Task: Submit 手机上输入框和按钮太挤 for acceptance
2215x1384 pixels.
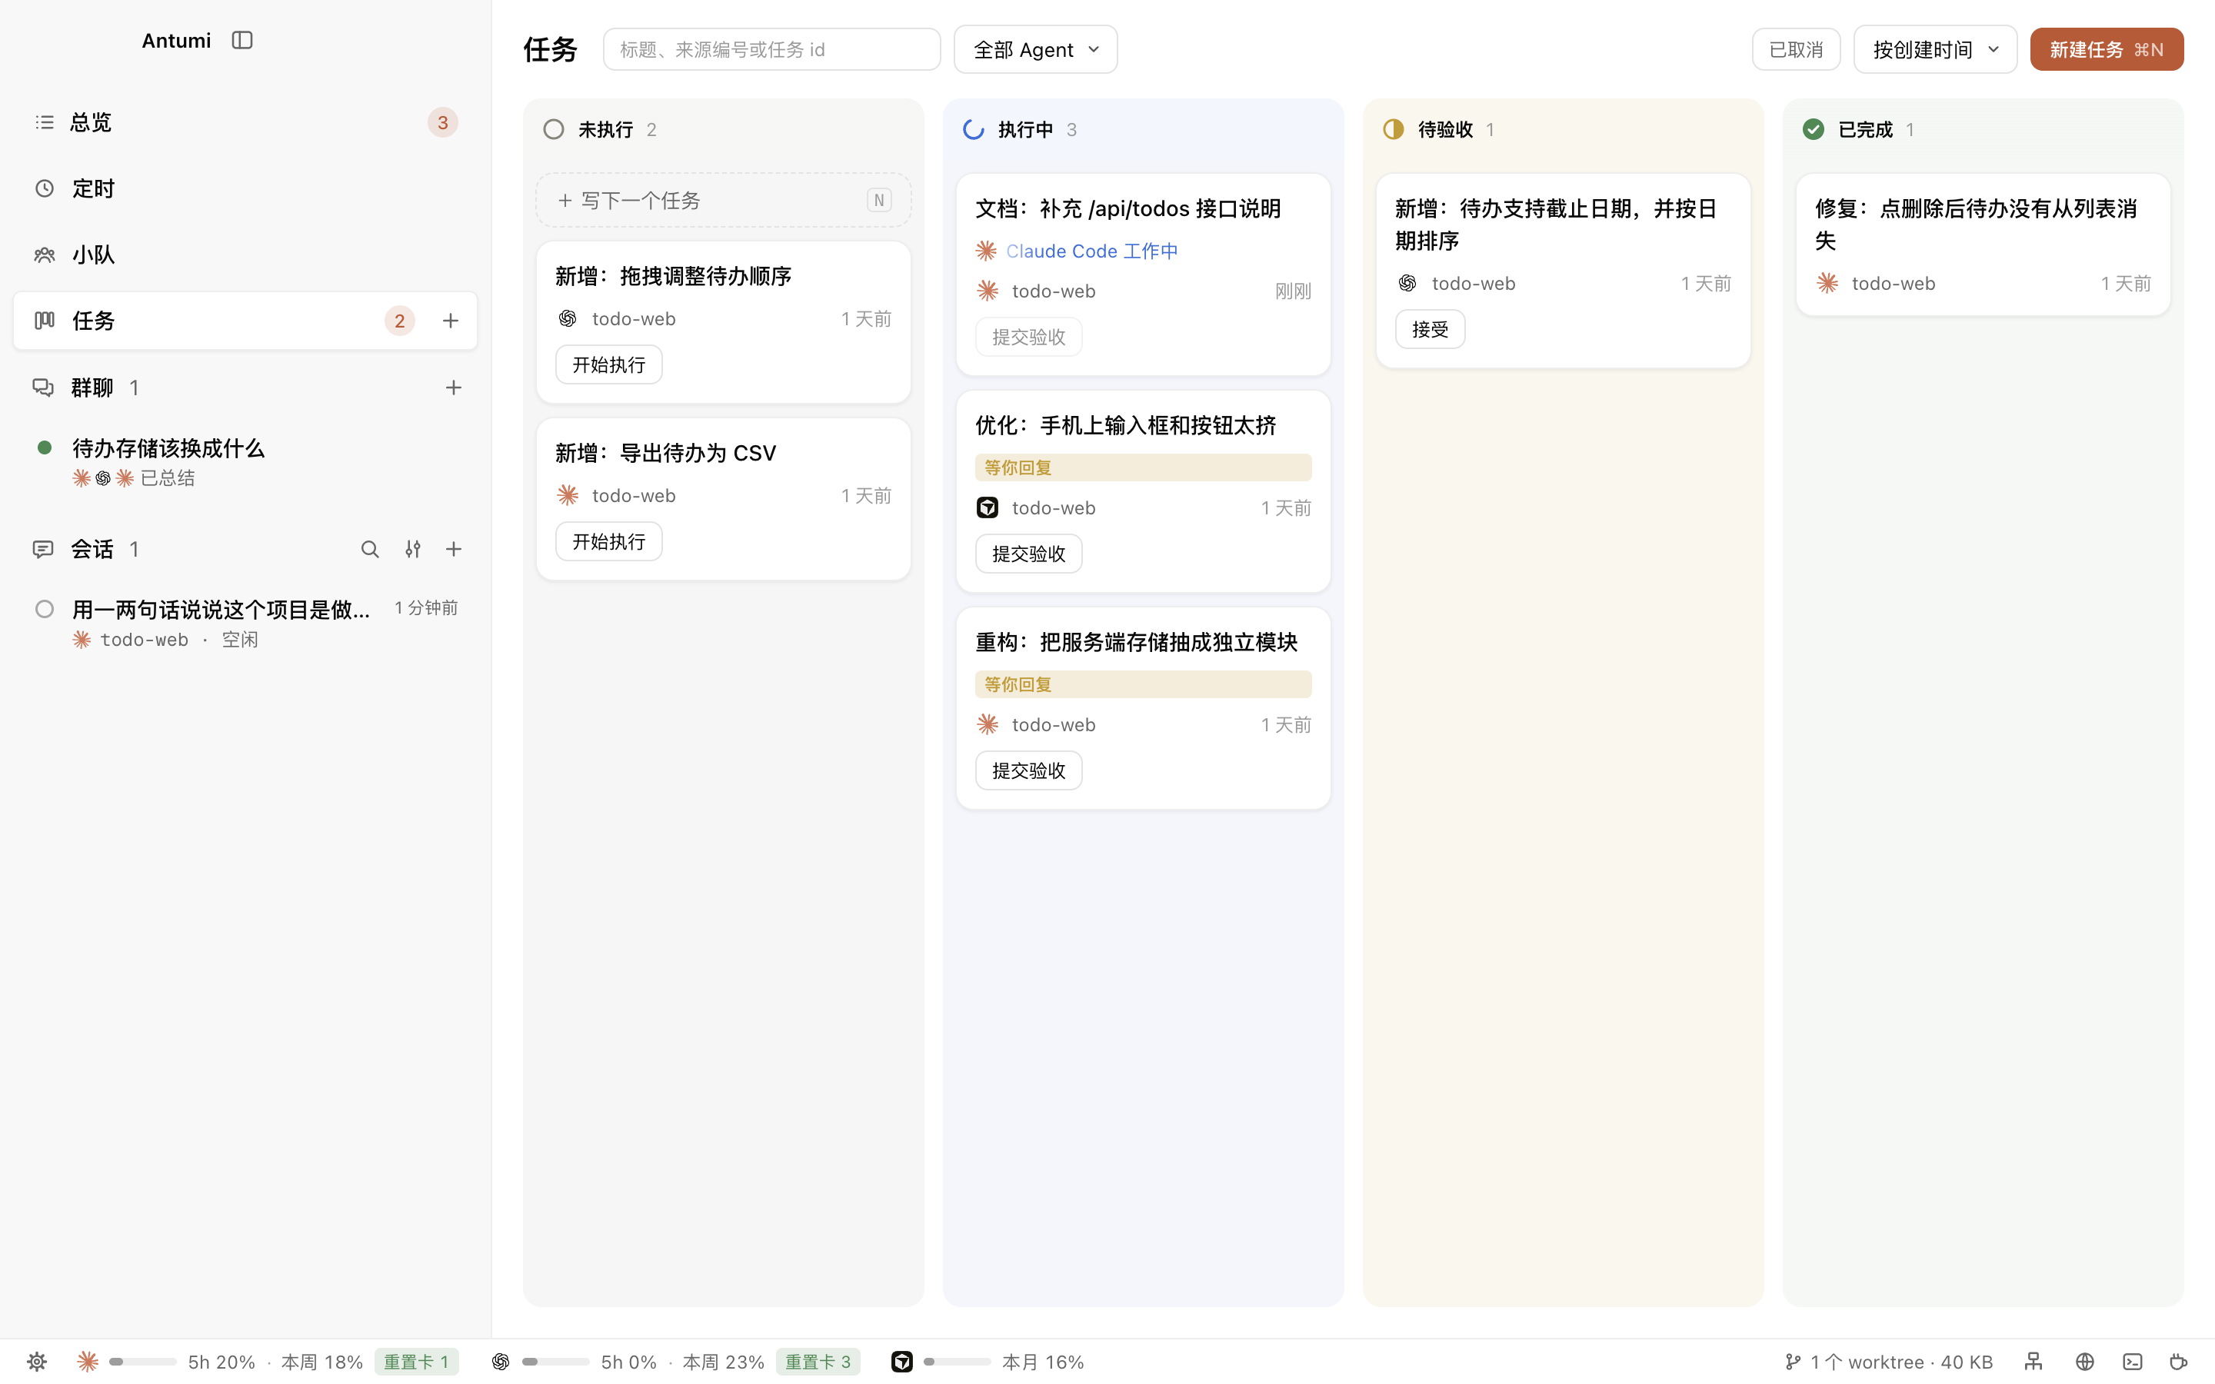Action: point(1028,553)
